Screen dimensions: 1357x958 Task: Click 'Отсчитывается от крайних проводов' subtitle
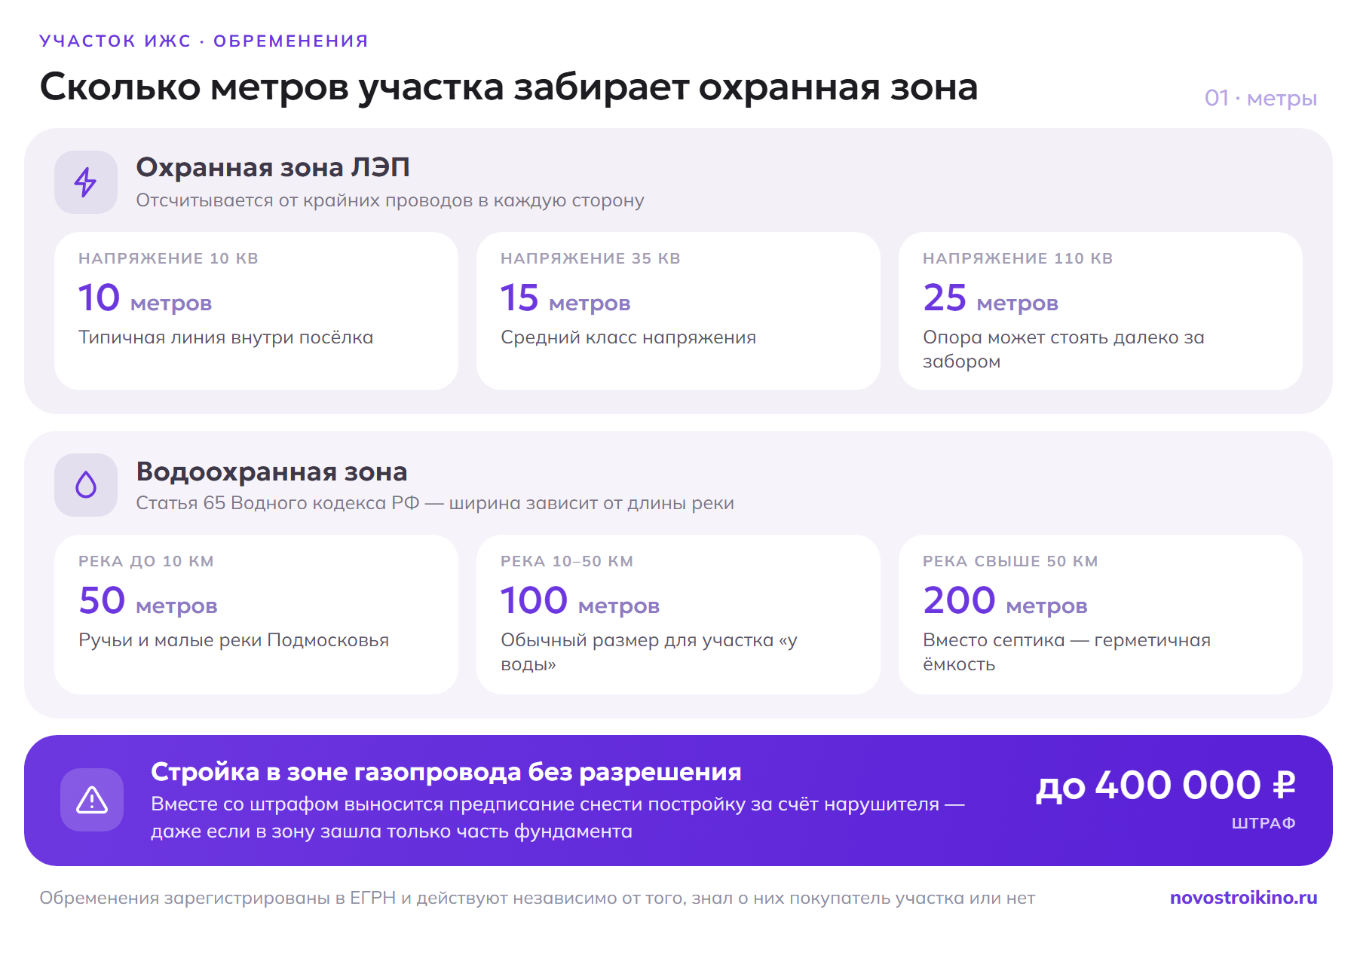[305, 200]
